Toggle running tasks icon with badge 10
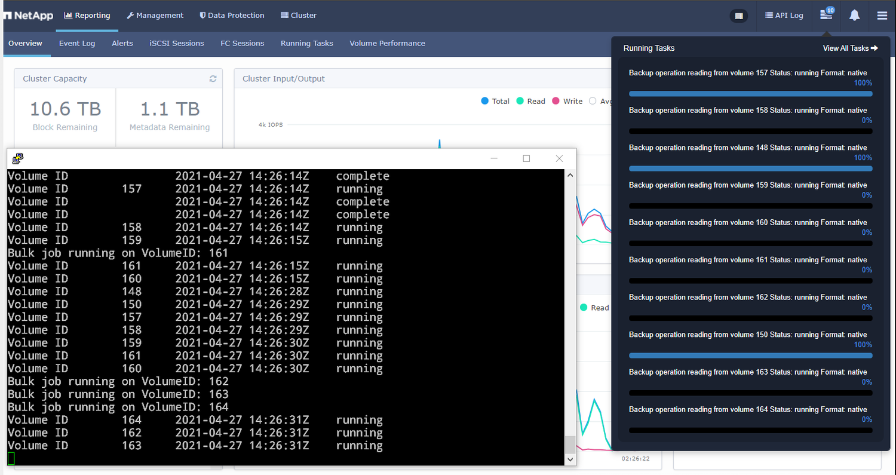 click(x=827, y=14)
